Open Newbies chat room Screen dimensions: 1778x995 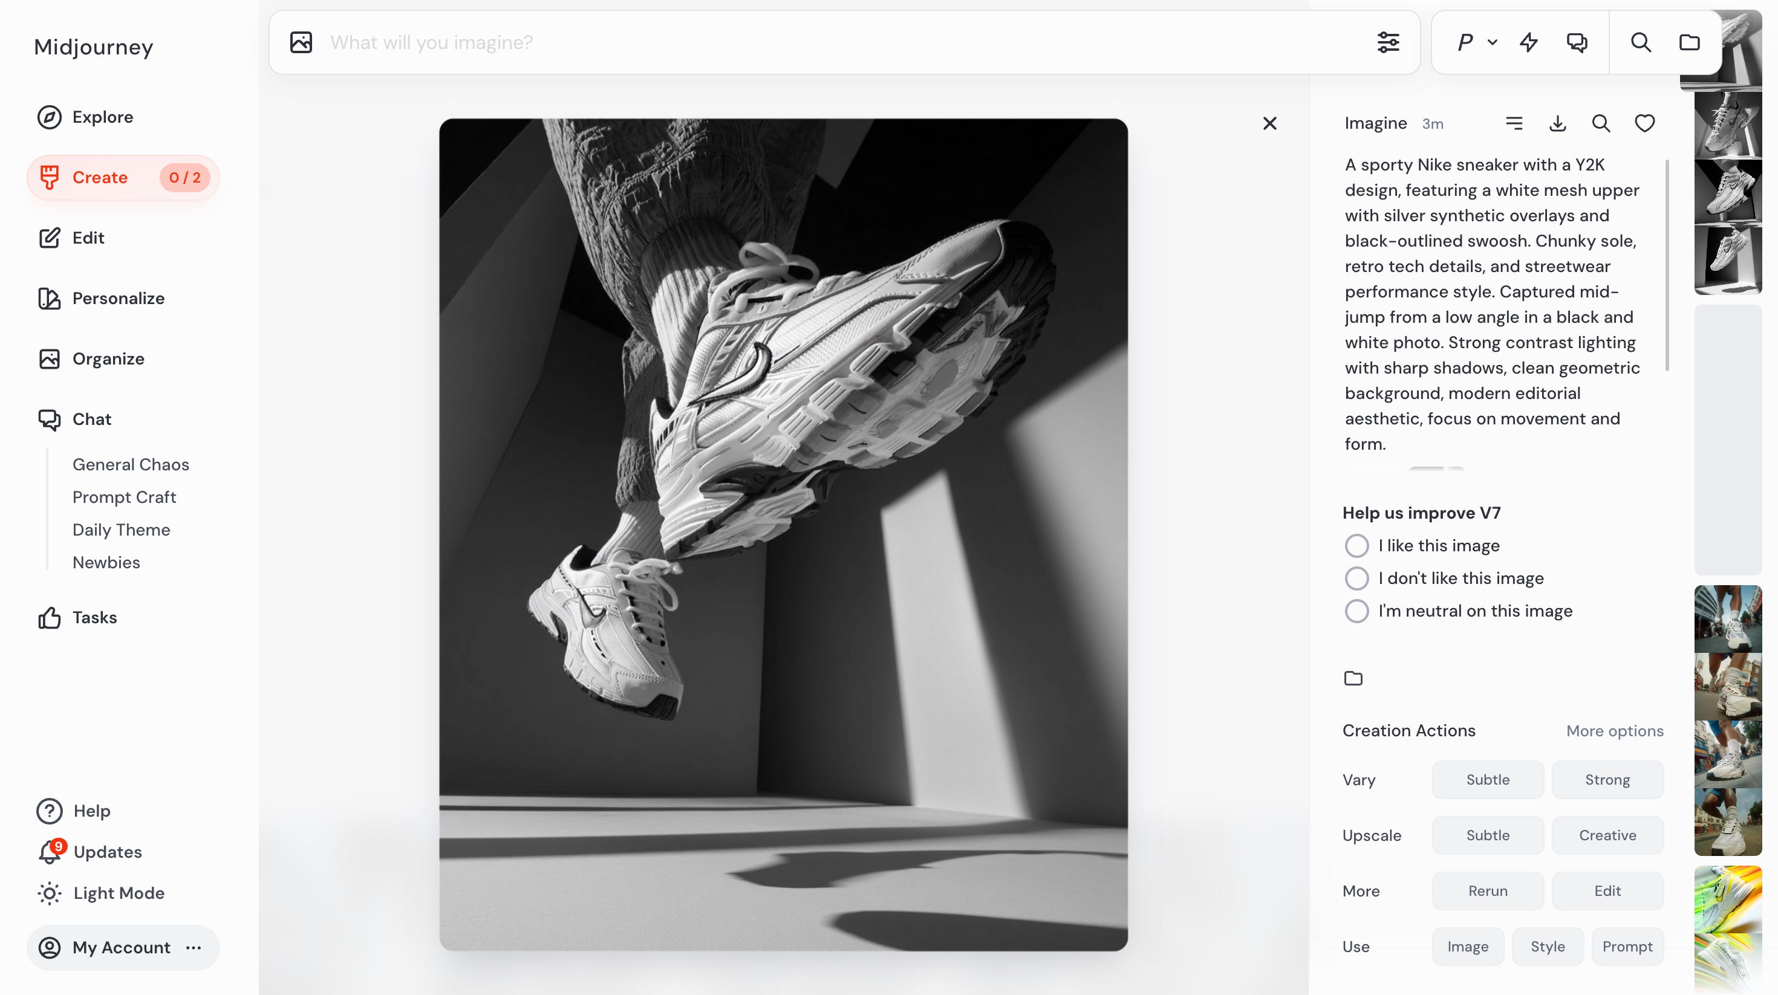pyautogui.click(x=106, y=562)
